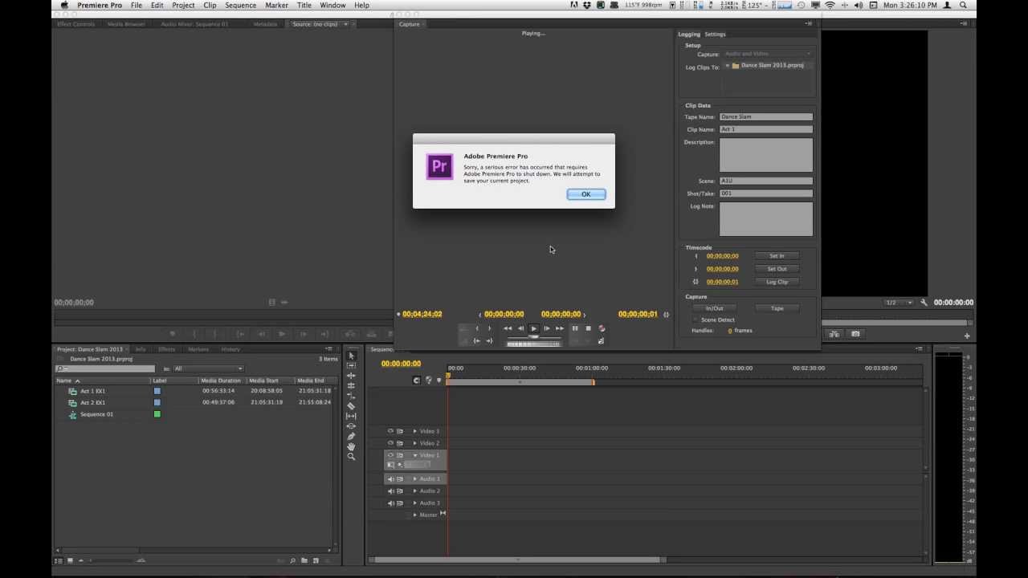Screen dimensions: 1028x578
Task: Open the 'In: All' search filter dropdown
Action: click(x=208, y=368)
